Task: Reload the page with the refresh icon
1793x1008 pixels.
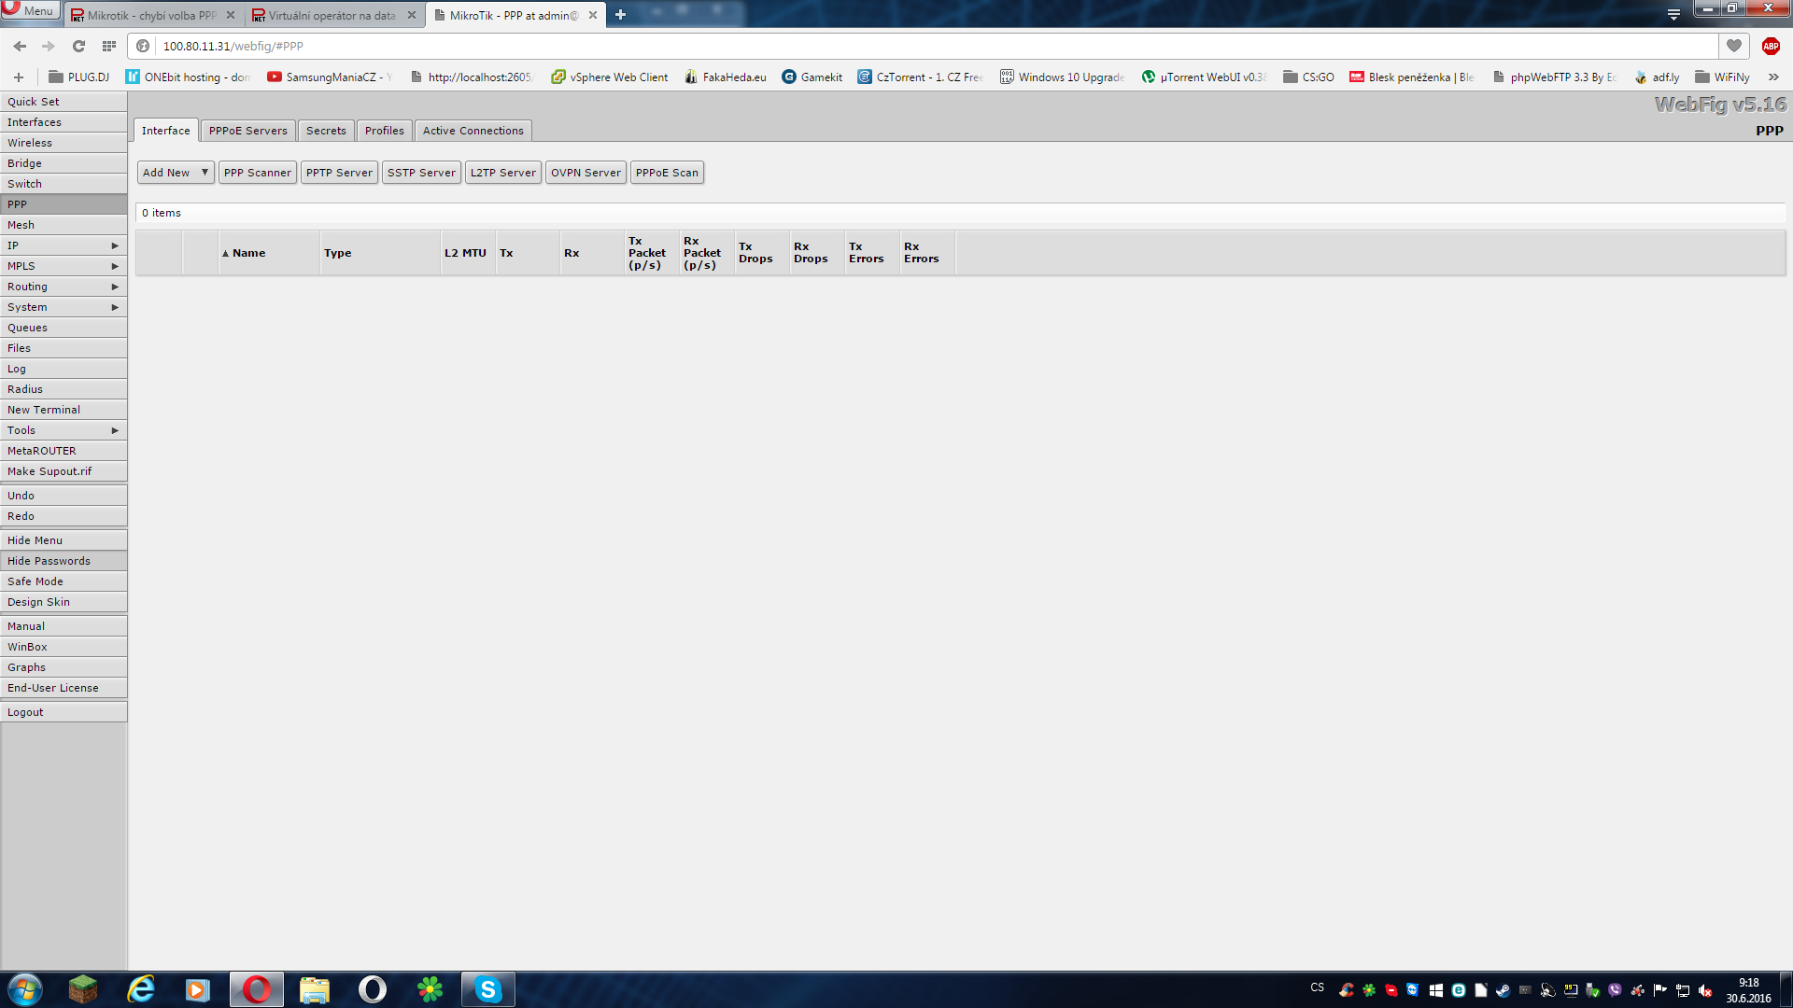Action: pyautogui.click(x=78, y=46)
